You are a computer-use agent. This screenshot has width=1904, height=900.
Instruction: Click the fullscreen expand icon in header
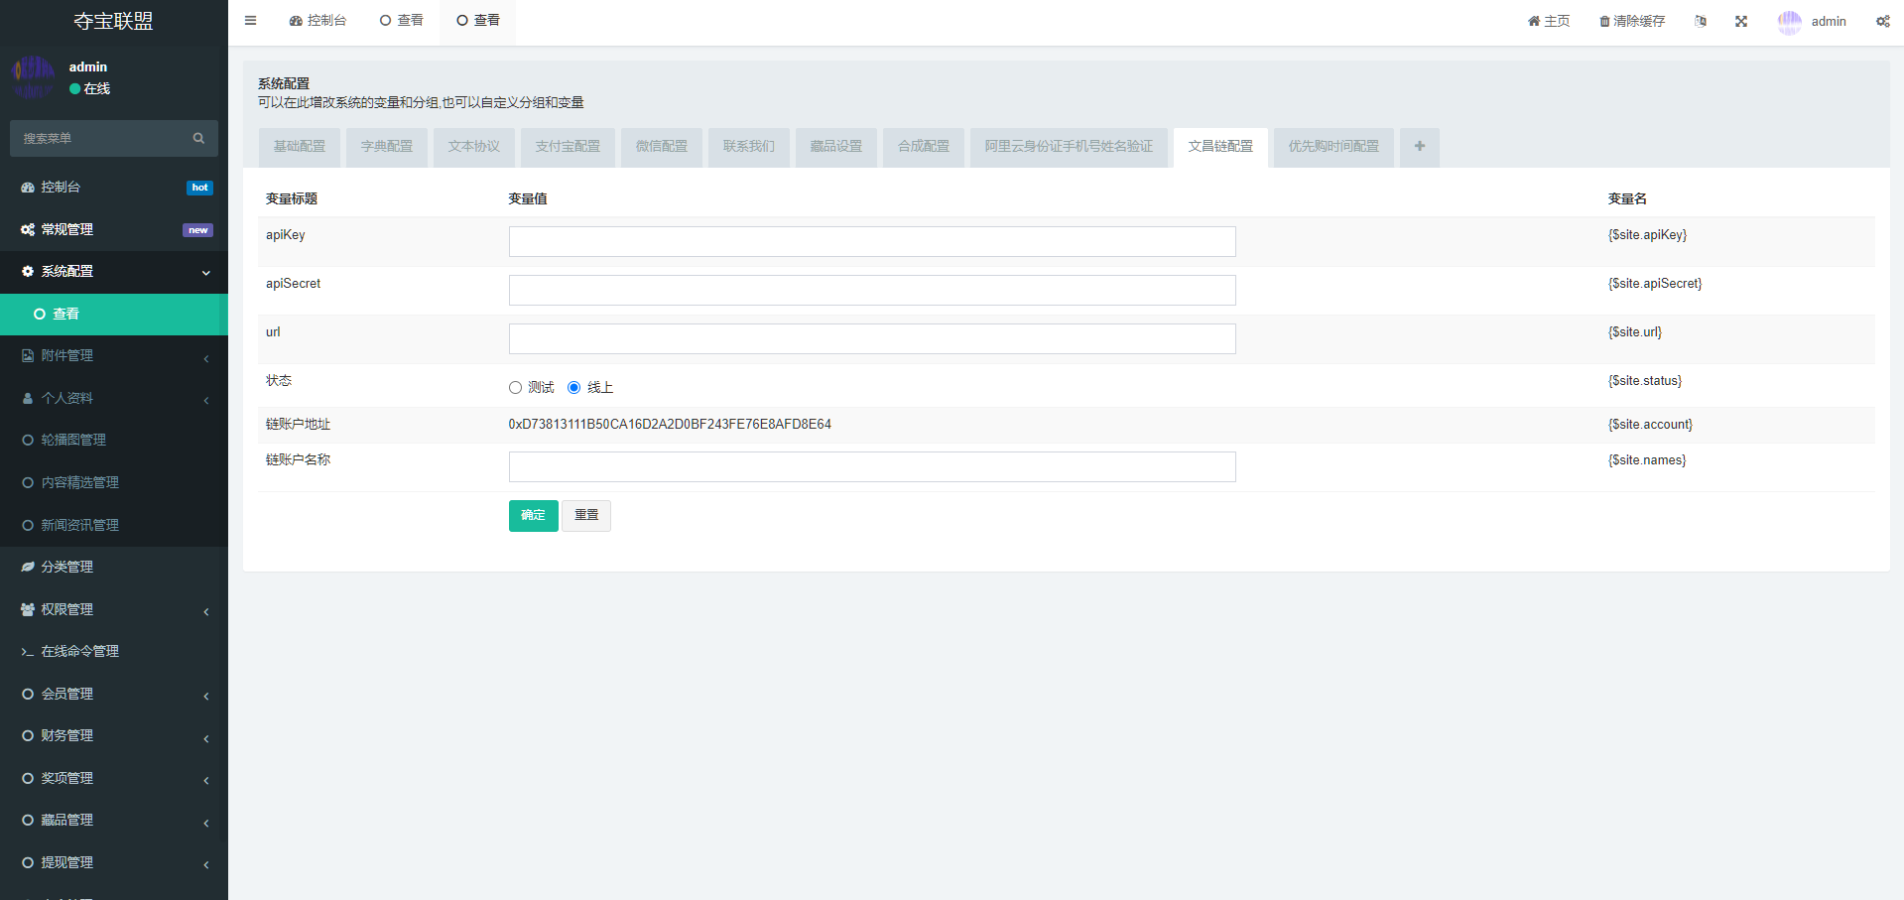click(x=1740, y=21)
